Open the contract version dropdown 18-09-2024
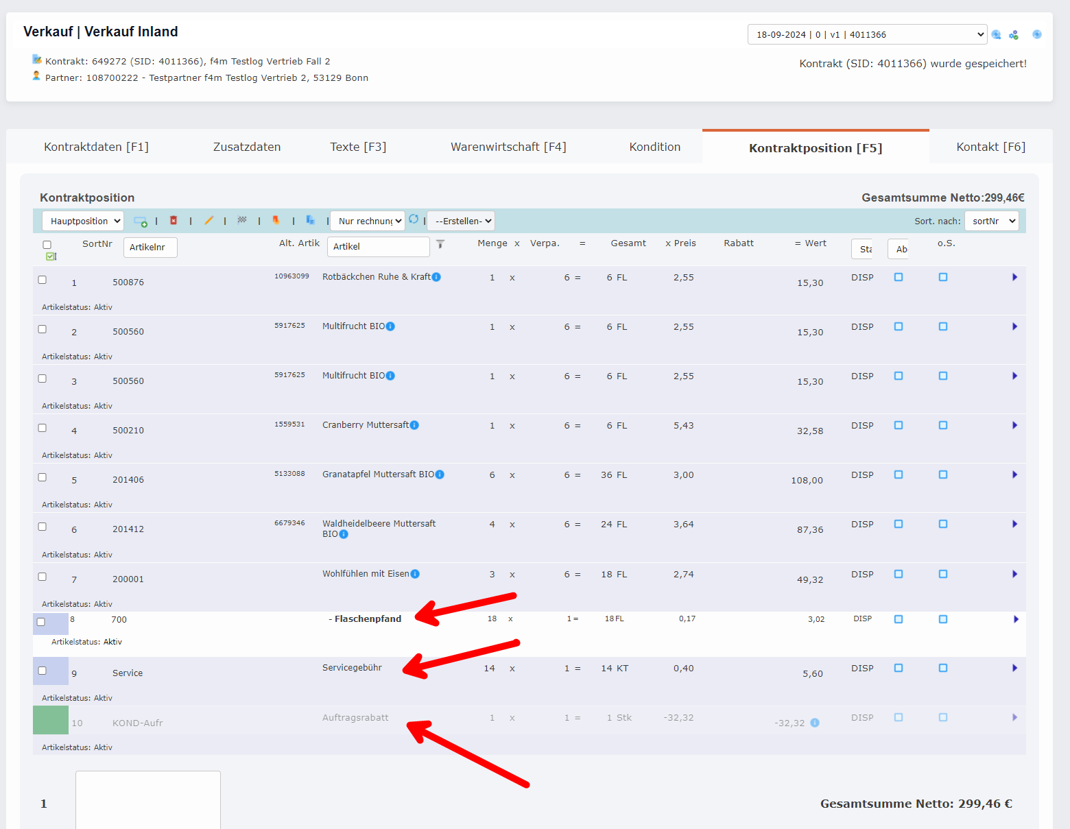Viewport: 1070px width, 829px height. [866, 34]
